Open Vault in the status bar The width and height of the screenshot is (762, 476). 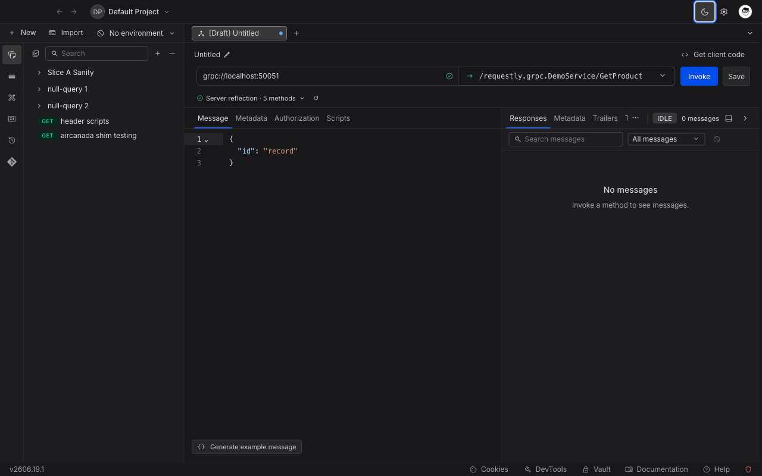pyautogui.click(x=597, y=469)
